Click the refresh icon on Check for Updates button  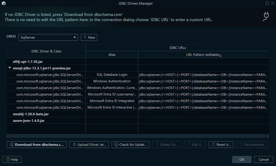tap(116, 144)
